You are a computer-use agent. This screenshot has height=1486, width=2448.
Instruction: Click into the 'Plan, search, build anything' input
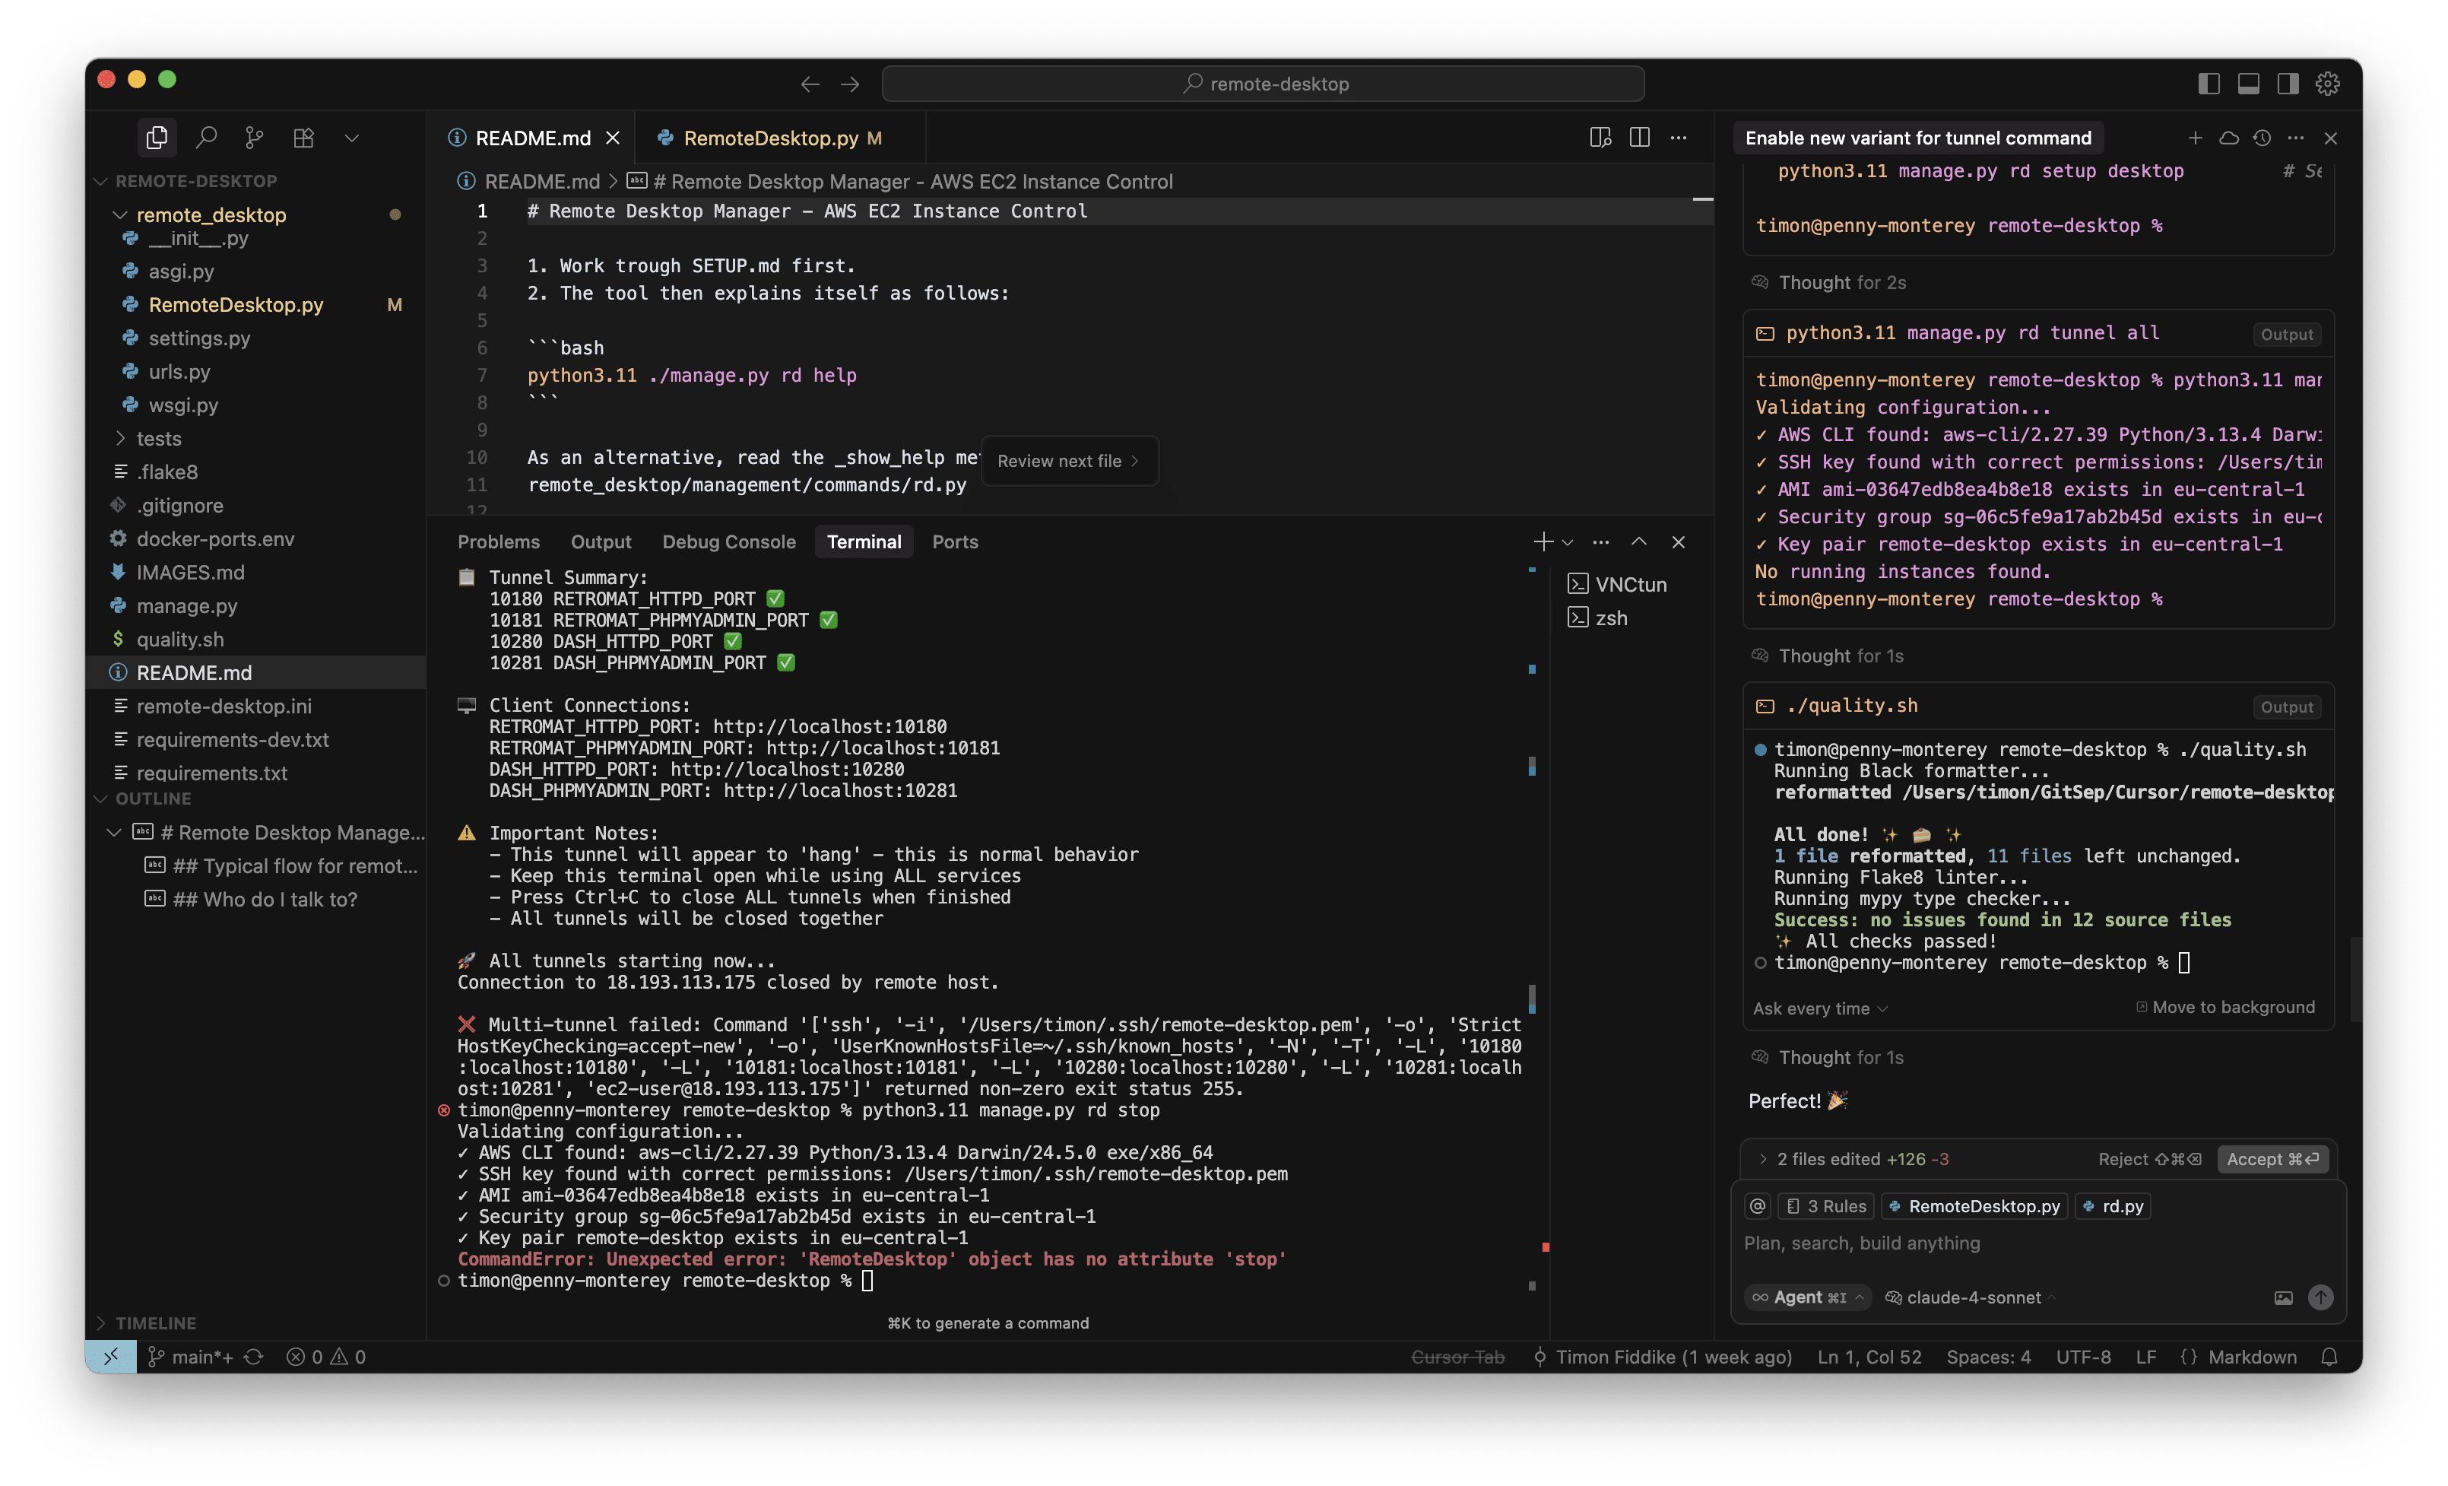pos(1987,1243)
